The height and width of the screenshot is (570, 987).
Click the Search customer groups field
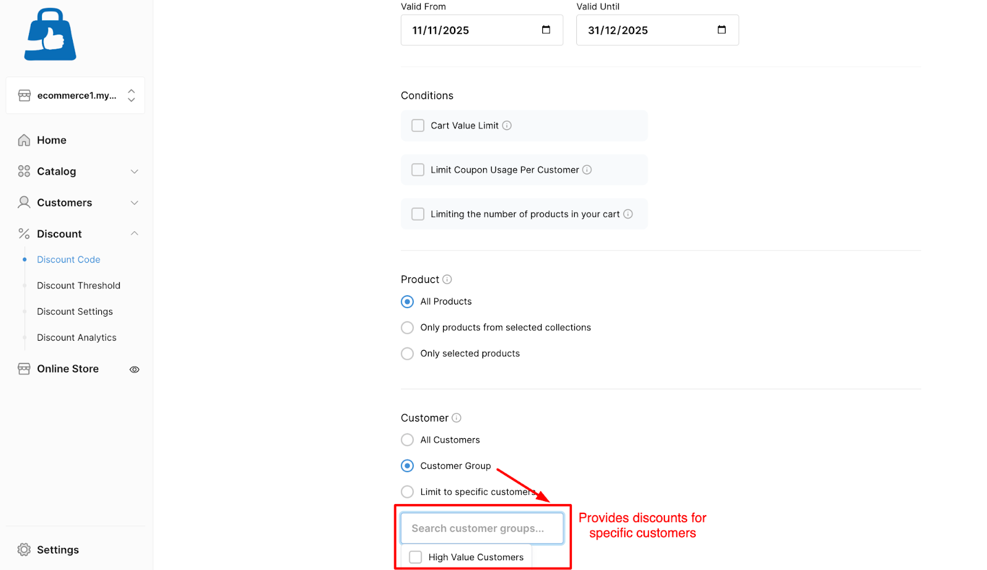482,529
